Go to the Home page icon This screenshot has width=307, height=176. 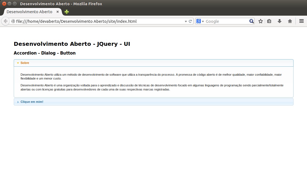tap(290, 21)
